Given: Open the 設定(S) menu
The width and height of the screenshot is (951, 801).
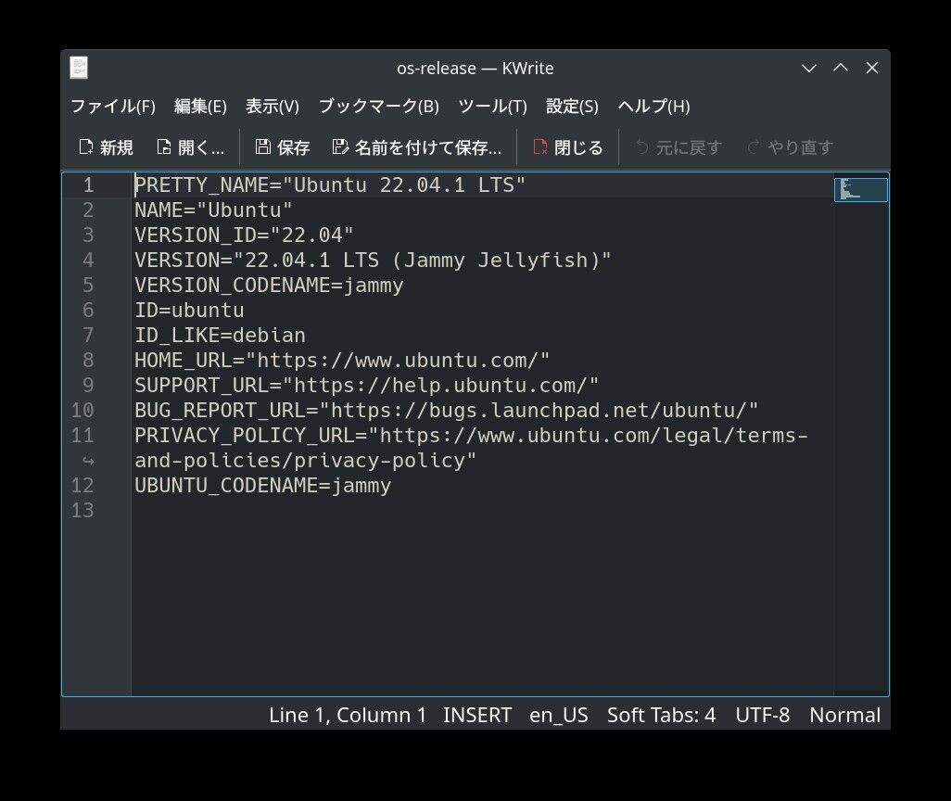Looking at the screenshot, I should 572,107.
